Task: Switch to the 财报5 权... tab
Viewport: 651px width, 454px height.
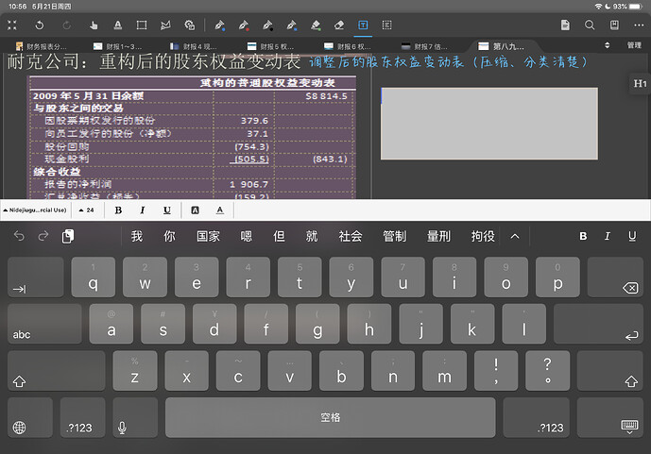Action: tap(270, 46)
